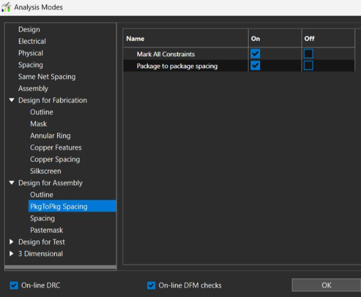Toggle the On-line DFM checks checkbox
Image resolution: width=361 pixels, height=297 pixels.
pos(151,286)
